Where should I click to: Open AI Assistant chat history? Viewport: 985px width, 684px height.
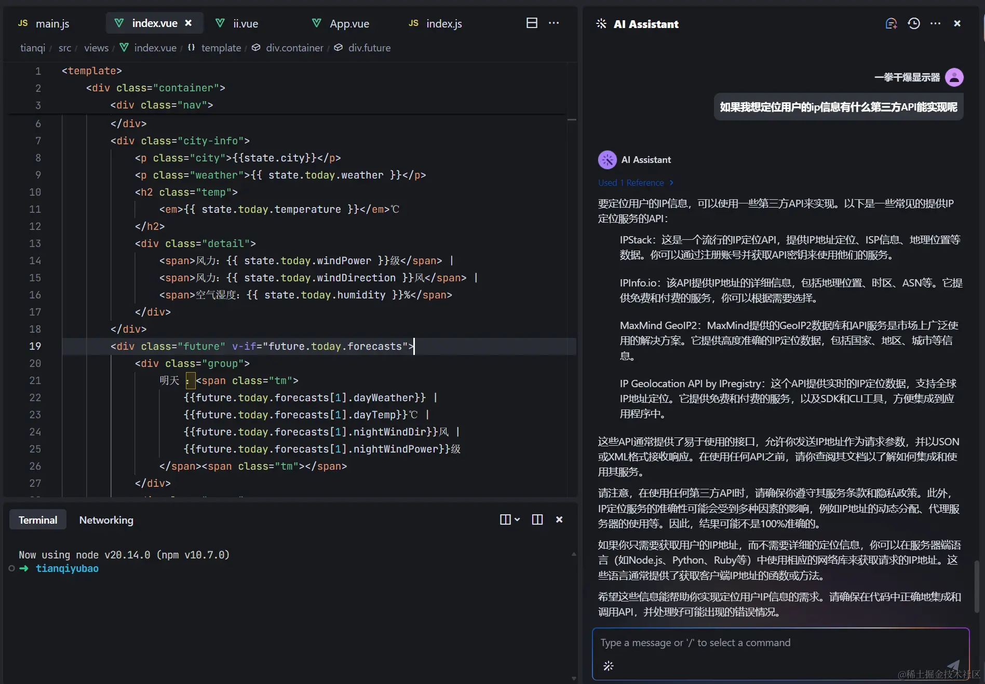(914, 23)
